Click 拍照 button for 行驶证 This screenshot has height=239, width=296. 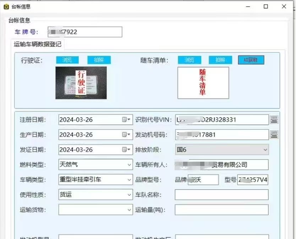tap(99, 60)
